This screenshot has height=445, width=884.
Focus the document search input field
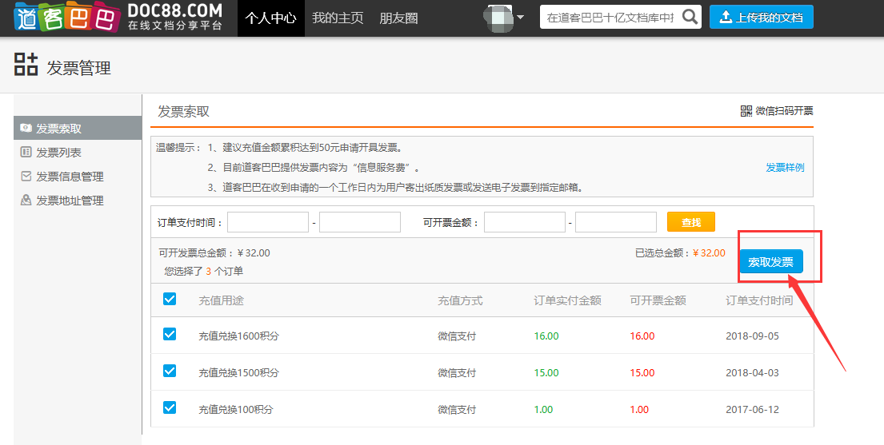(x=610, y=18)
